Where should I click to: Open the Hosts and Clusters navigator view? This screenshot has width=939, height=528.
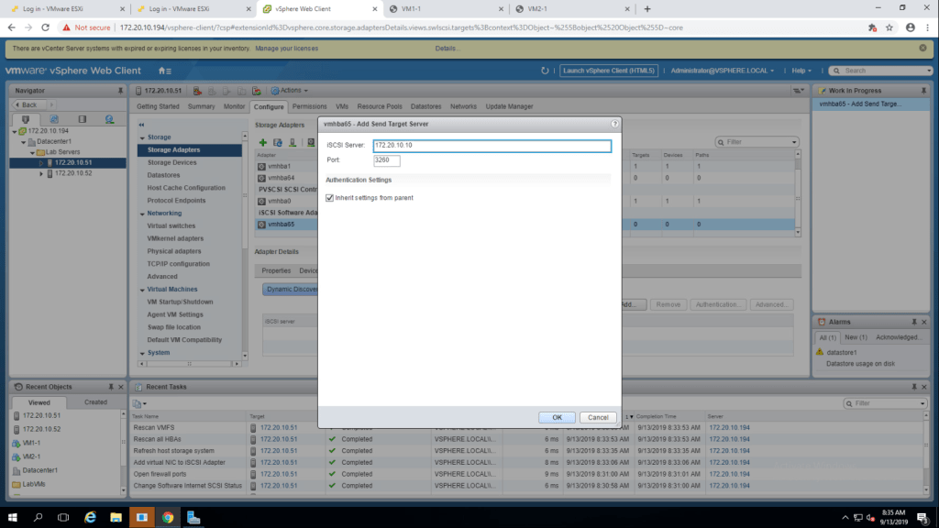[x=26, y=119]
